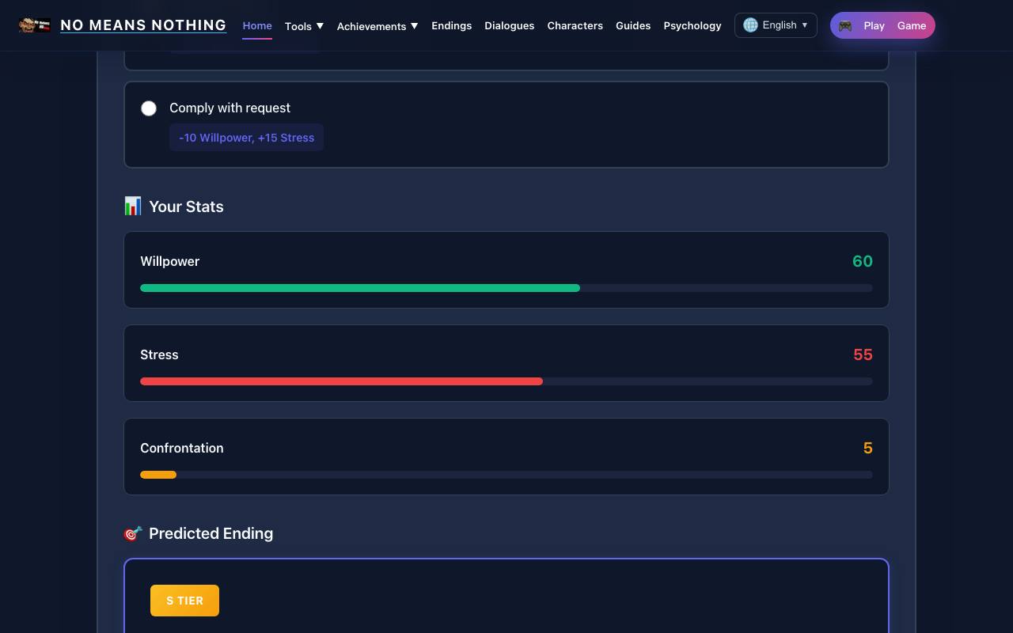Open the Tools dropdown menu

coord(304,25)
